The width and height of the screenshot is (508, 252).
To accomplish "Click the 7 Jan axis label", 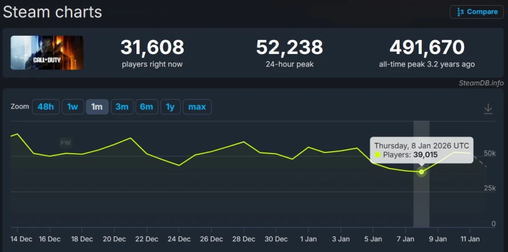I will tap(405, 239).
